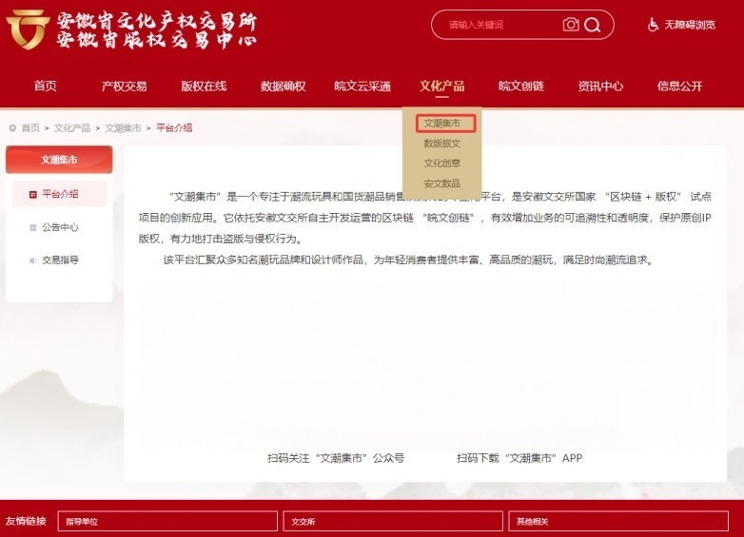Image resolution: width=744 pixels, height=537 pixels.
Task: Open the 皖文创链 navigation item
Action: 521,86
